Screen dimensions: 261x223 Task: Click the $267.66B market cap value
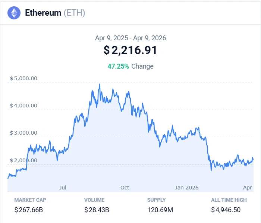tap(29, 210)
